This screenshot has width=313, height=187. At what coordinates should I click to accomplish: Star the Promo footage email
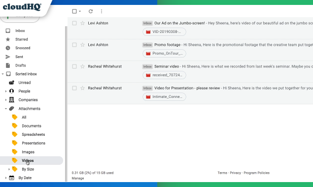82,45
